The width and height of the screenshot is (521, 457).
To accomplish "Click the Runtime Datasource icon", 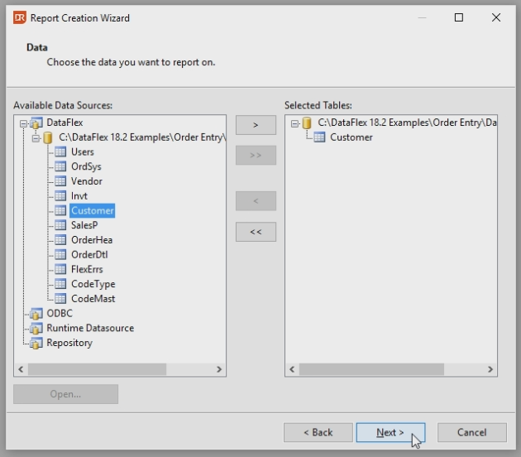I will 36,329.
